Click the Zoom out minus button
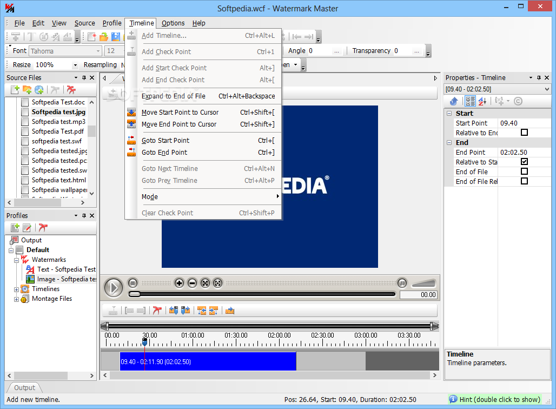Screen dimensions: 556x409 [192, 283]
